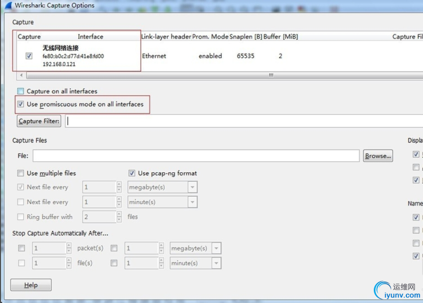Viewport: 423px width, 303px height.
Task: Click the Prom. Mode column header
Action: tap(210, 37)
